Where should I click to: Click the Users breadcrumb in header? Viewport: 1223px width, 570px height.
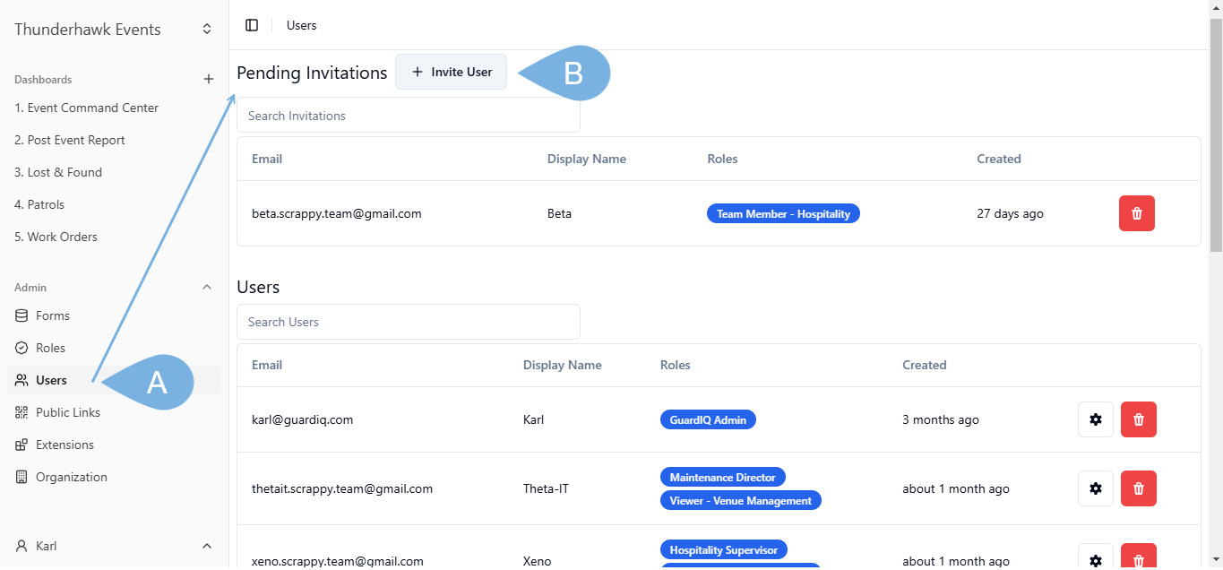point(302,25)
